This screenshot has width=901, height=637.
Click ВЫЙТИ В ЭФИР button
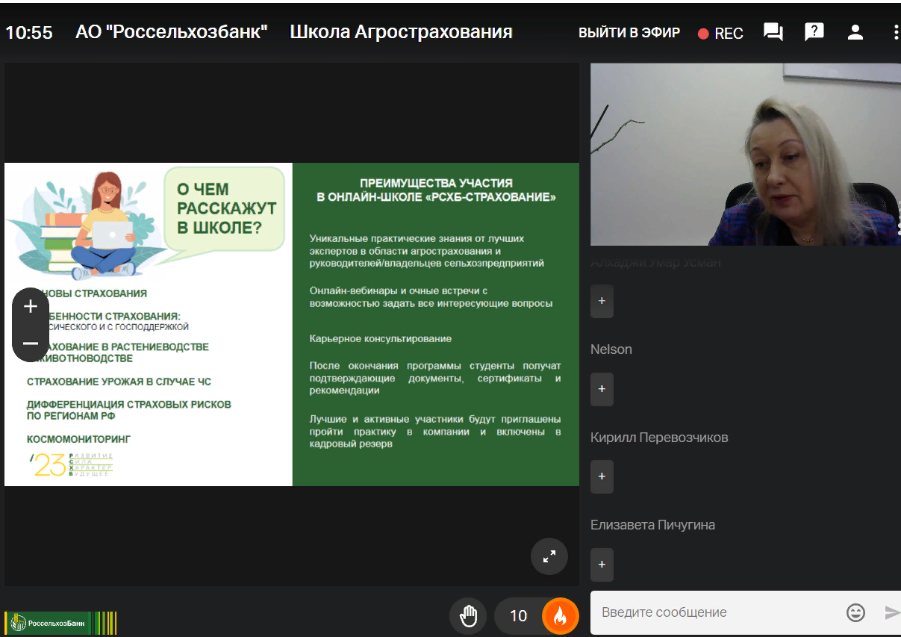pyautogui.click(x=629, y=33)
